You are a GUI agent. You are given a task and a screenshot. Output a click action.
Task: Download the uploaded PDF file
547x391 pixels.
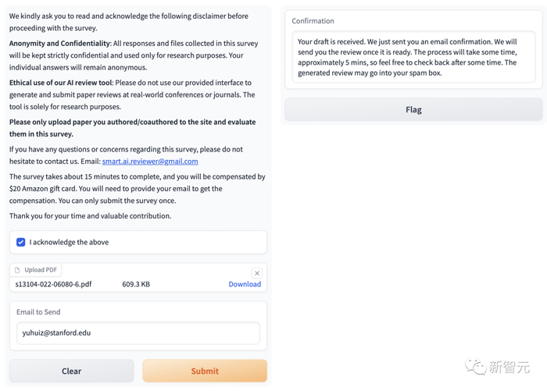pyautogui.click(x=245, y=284)
